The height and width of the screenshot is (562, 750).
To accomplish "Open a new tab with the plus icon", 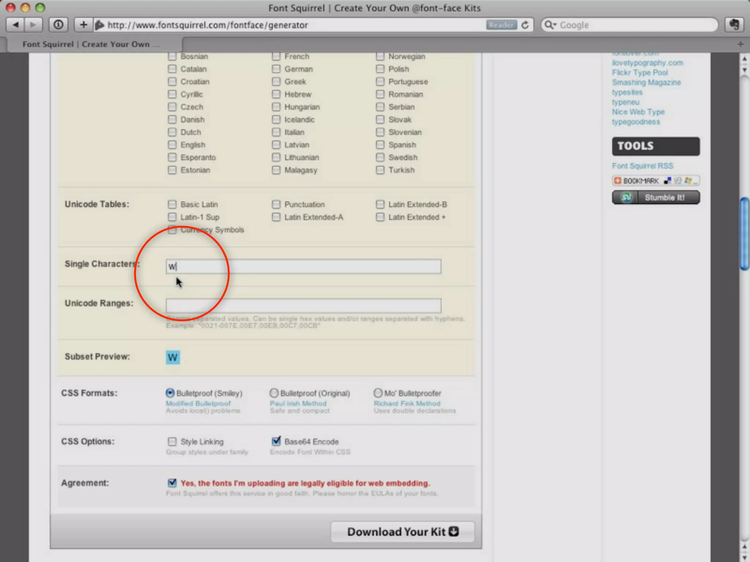I will coord(740,44).
